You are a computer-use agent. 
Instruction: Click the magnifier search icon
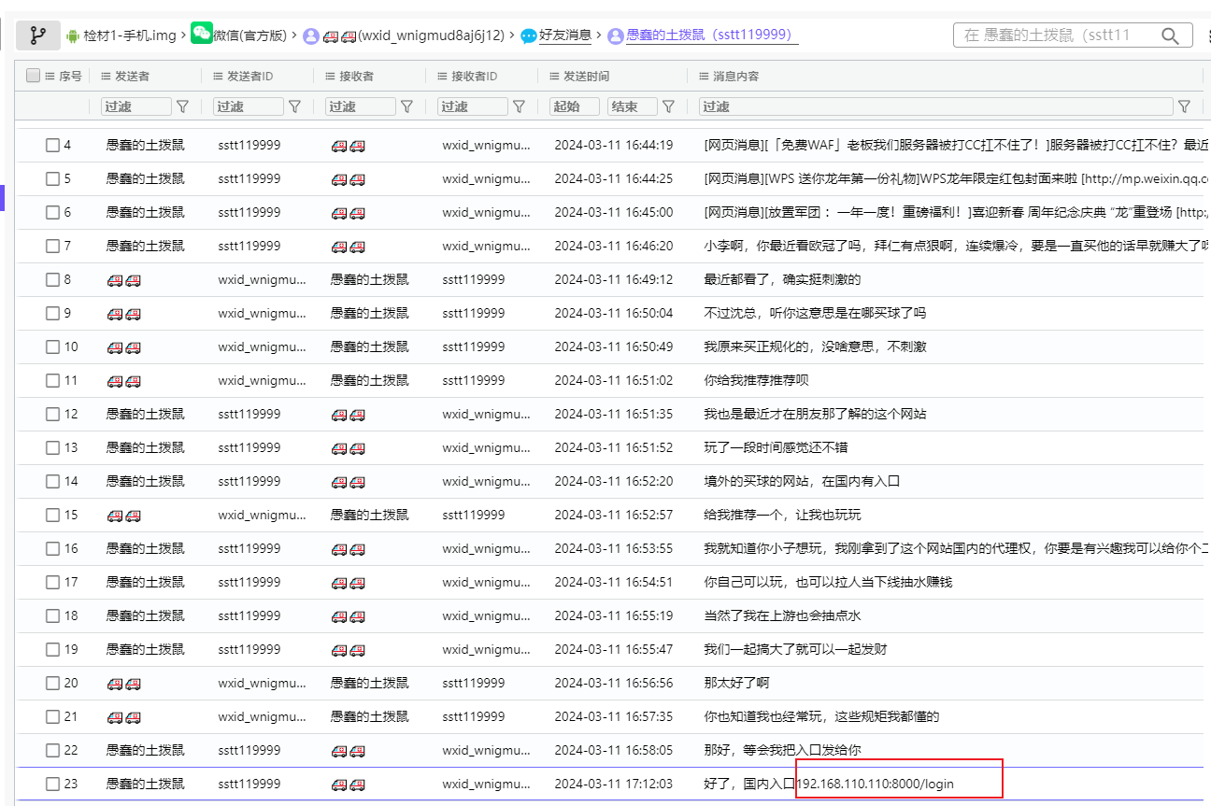1170,35
